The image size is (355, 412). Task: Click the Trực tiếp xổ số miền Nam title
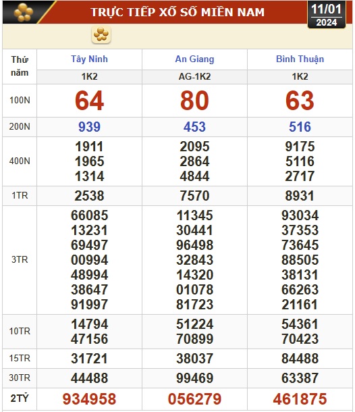click(x=177, y=12)
